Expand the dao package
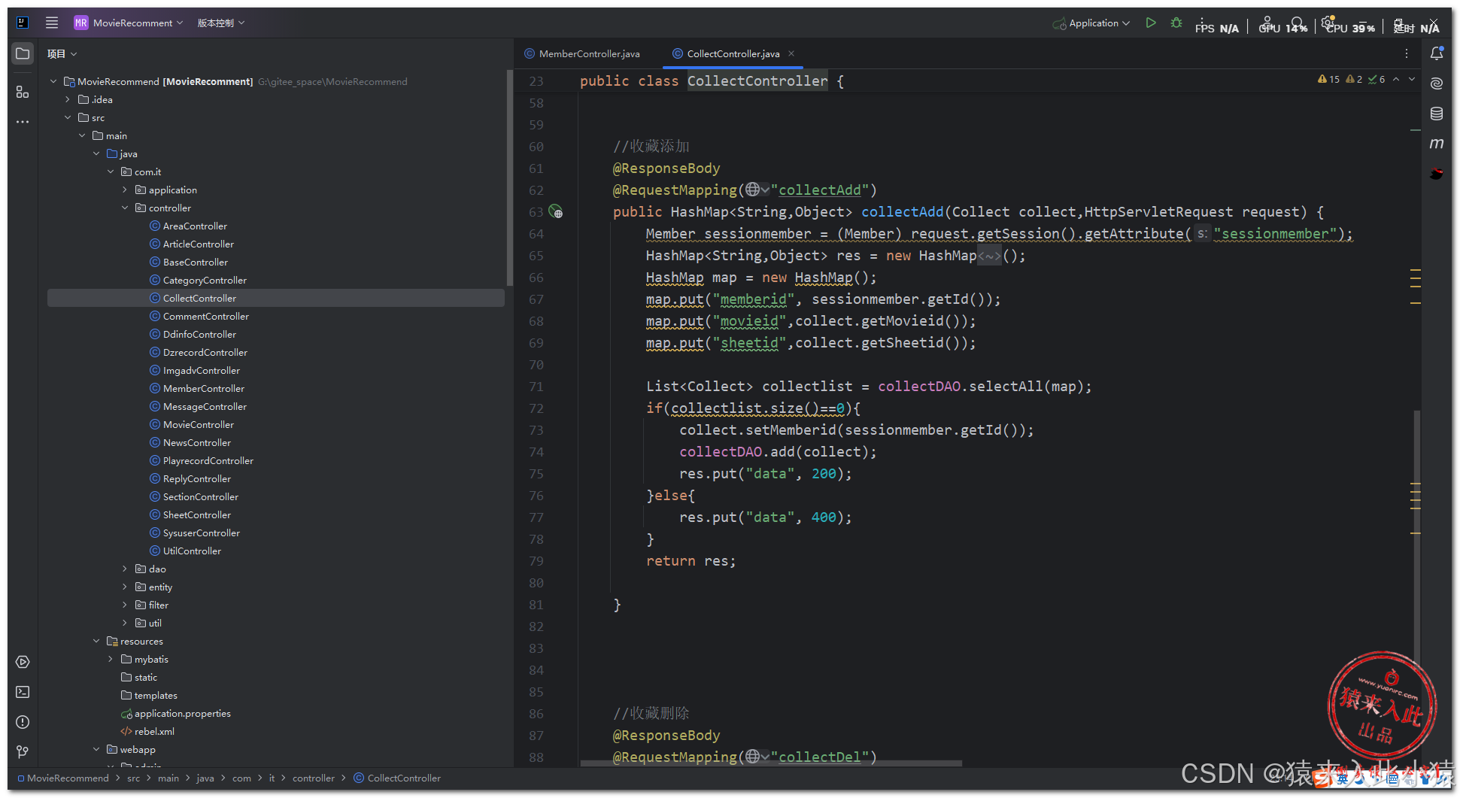This screenshot has width=1460, height=798. [125, 569]
